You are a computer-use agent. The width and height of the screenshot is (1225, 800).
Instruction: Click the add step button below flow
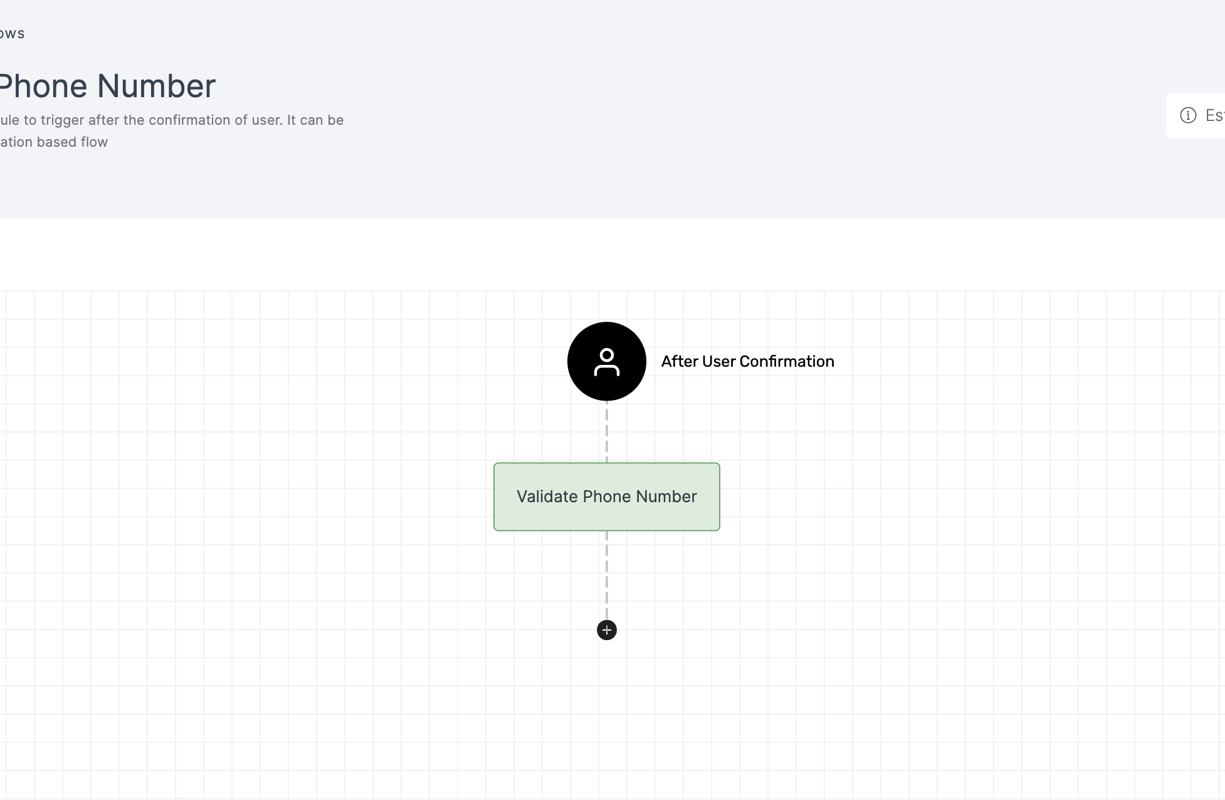(607, 629)
